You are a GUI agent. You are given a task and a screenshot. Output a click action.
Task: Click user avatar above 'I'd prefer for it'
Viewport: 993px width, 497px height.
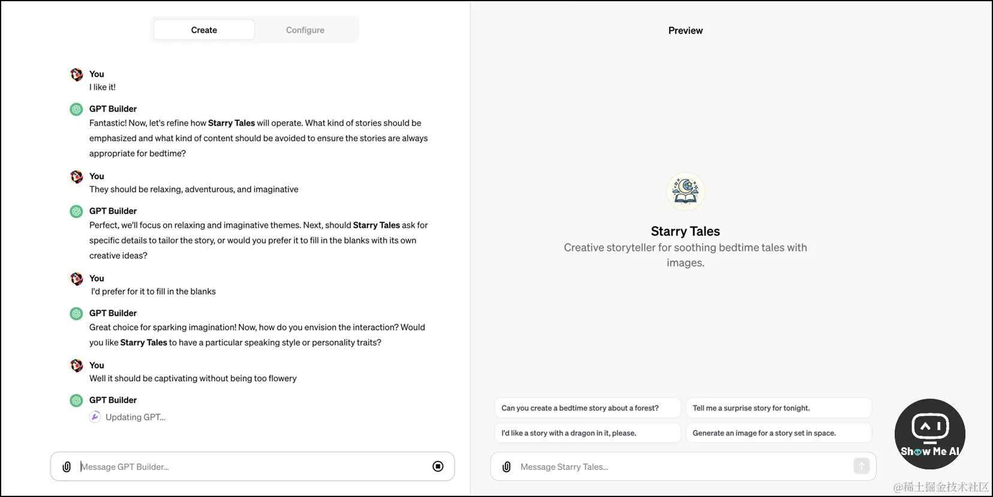click(77, 279)
